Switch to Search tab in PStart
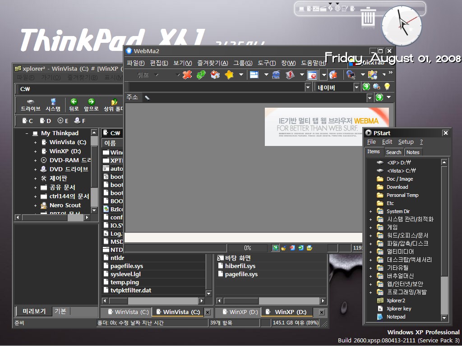Screen dimensions: 462x346 pyautogui.click(x=393, y=152)
